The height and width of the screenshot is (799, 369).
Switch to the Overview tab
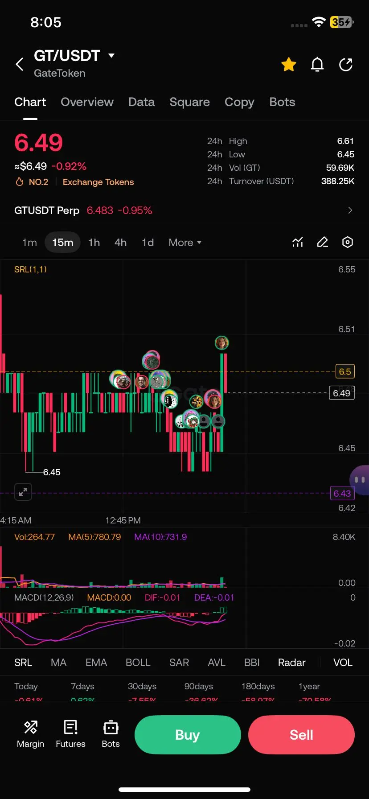[x=87, y=102]
